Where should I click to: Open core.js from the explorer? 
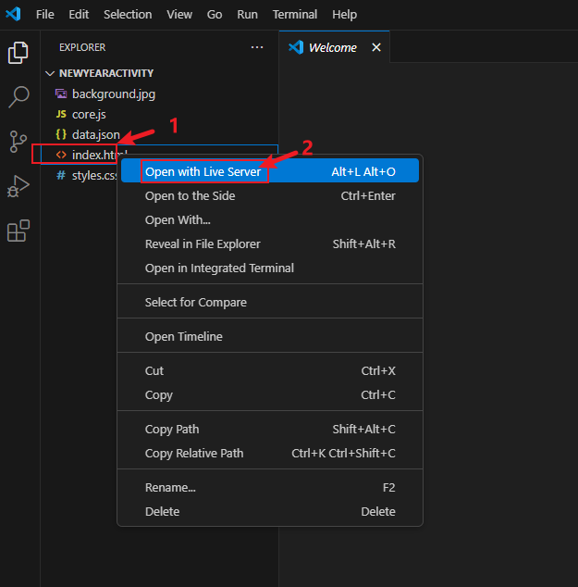pos(89,114)
